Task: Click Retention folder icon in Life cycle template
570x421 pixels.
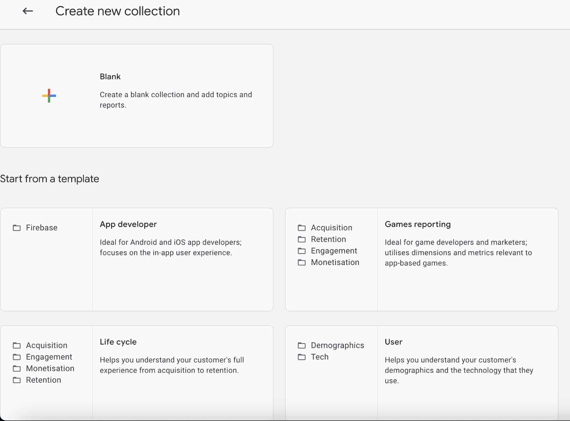Action: coord(17,380)
